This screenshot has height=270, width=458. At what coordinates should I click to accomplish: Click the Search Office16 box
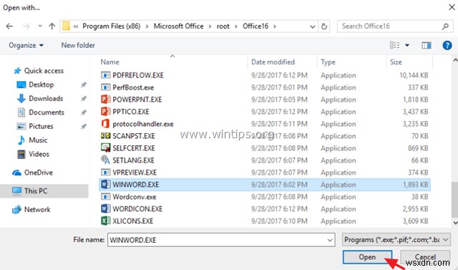point(394,26)
